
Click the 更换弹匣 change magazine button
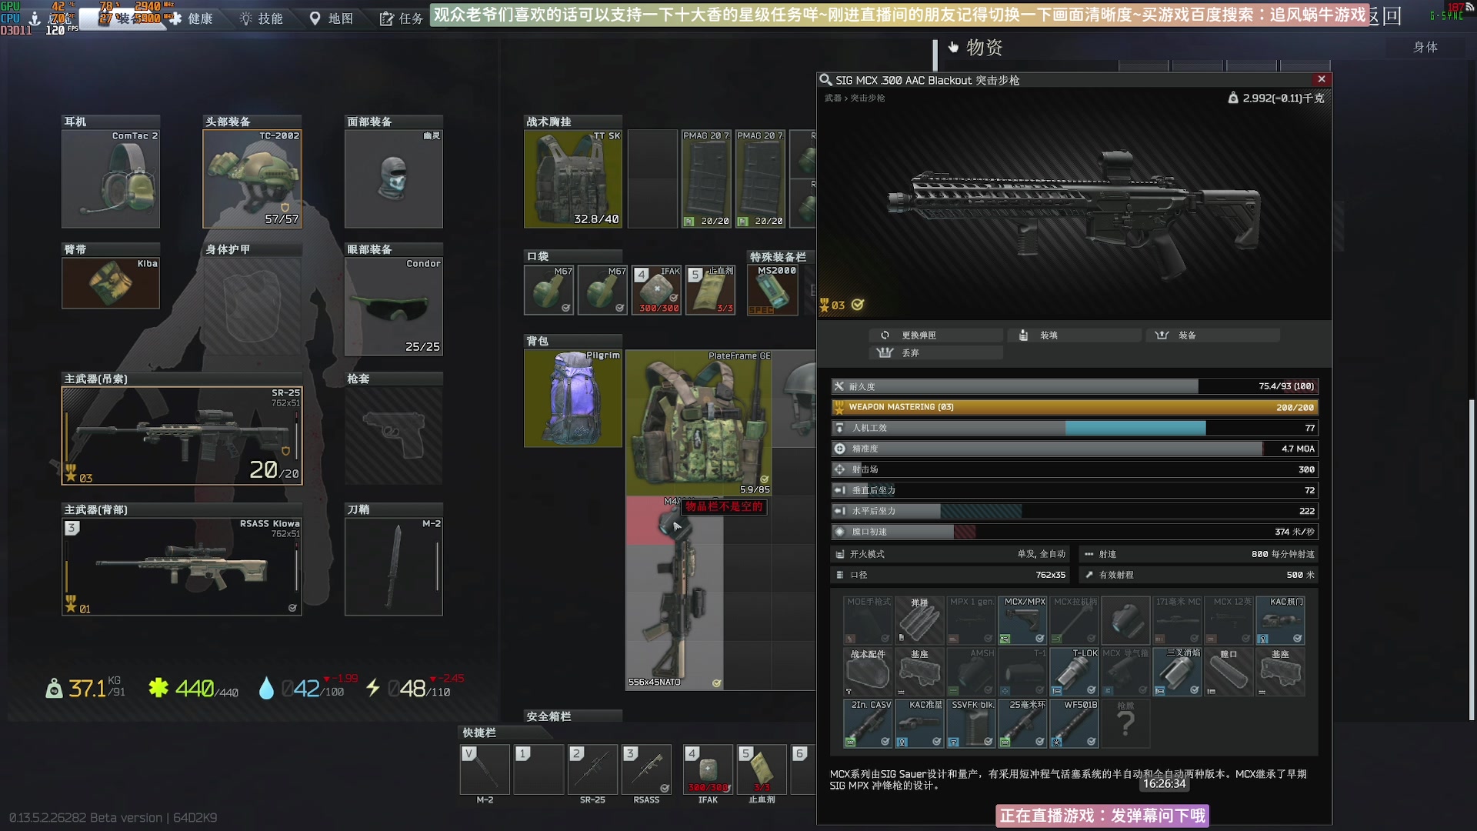(935, 335)
